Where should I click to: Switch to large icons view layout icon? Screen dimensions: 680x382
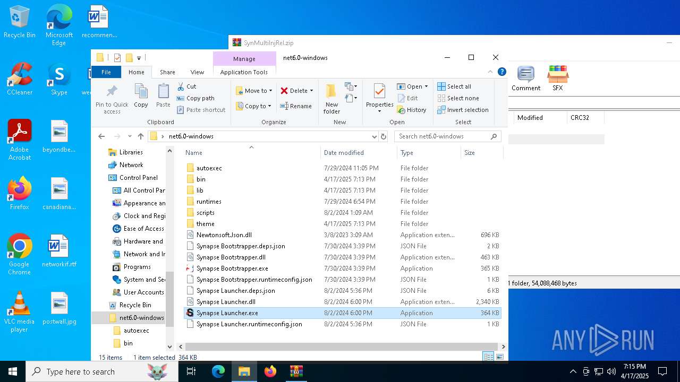pyautogui.click(x=499, y=357)
